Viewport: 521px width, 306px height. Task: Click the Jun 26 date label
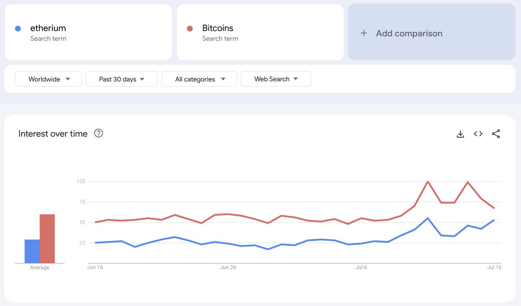228,267
